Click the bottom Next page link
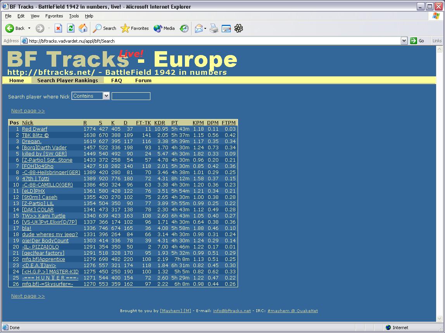Viewport: 445px width, 333px height. 28,296
